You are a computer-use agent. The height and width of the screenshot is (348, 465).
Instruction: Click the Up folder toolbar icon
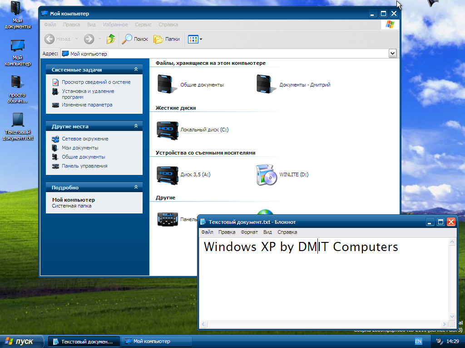click(111, 39)
